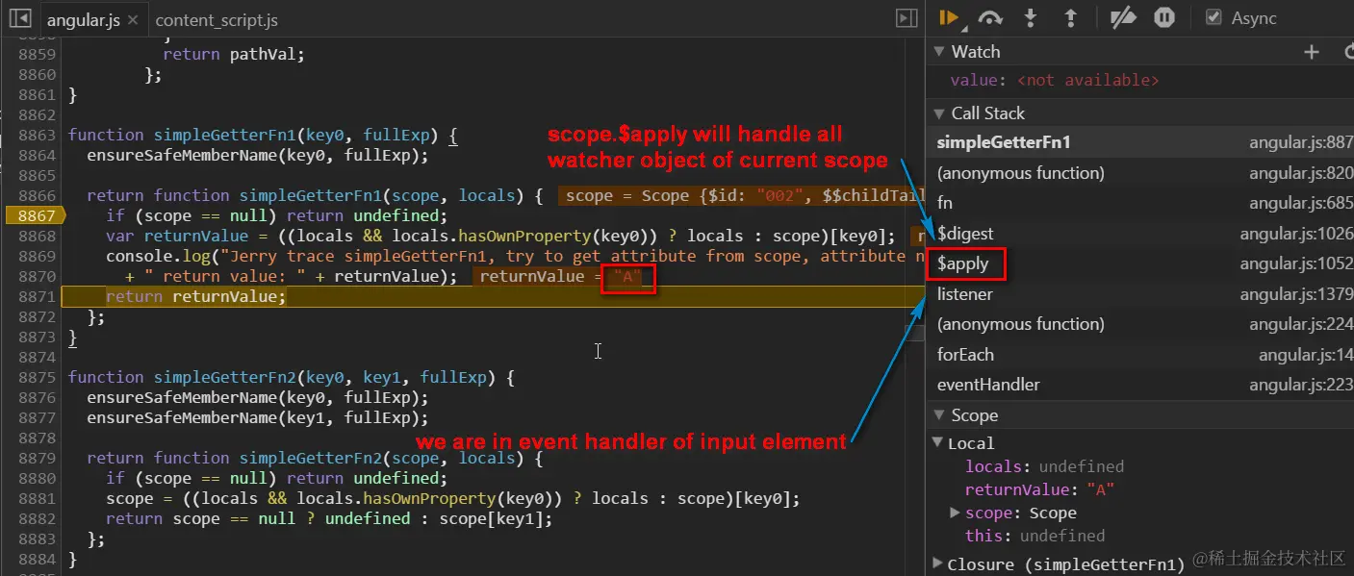Toggle pause on exceptions
This screenshot has height=576, width=1354.
click(x=1163, y=17)
